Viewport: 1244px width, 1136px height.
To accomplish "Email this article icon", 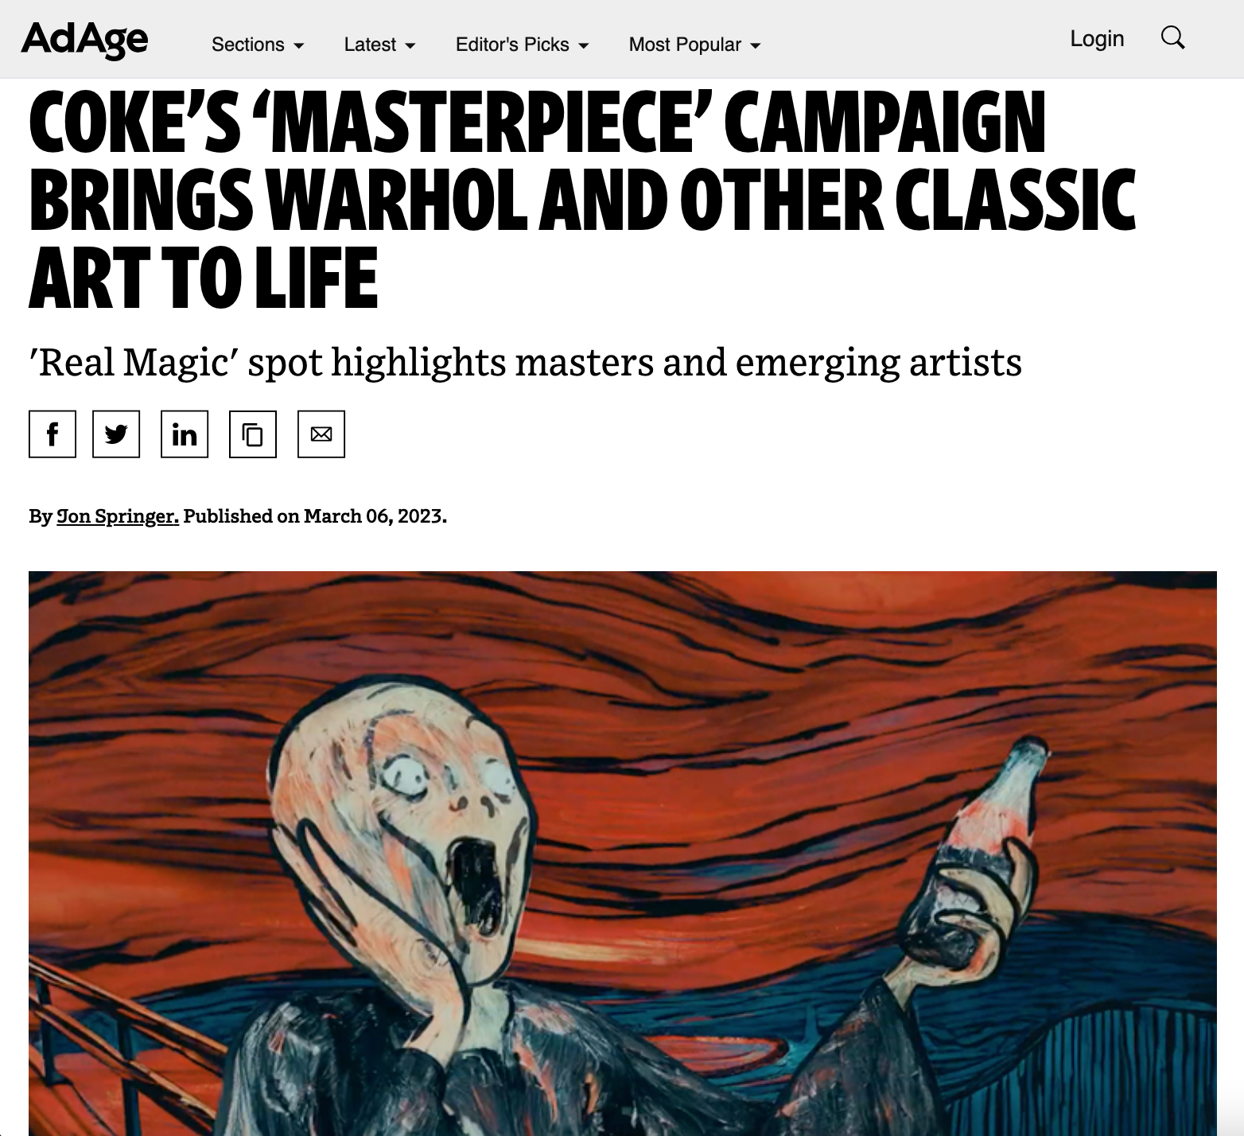I will point(321,434).
